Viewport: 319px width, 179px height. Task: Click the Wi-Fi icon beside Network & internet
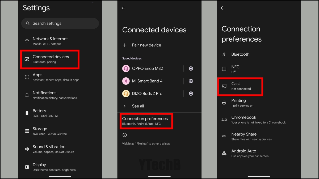[27, 41]
